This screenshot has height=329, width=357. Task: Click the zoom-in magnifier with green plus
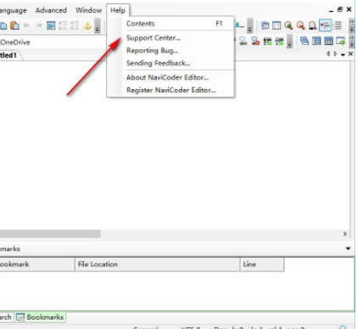pos(288,25)
